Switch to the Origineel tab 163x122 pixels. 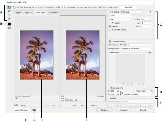18,12
